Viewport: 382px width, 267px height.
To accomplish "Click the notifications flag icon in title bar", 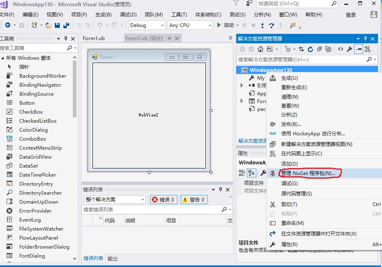I will pos(236,3).
